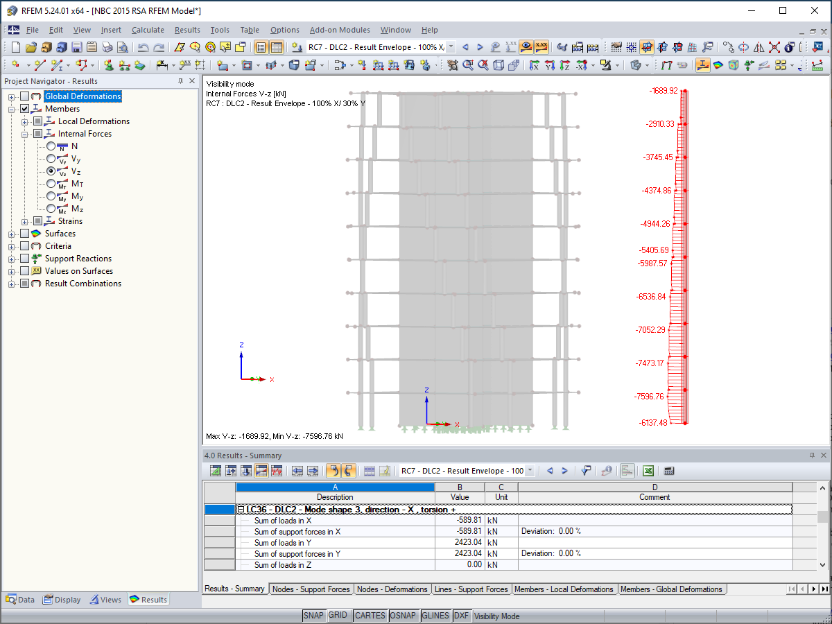Open the calculator in the results toolbar
Screen dimensions: 832x624
(x=668, y=471)
